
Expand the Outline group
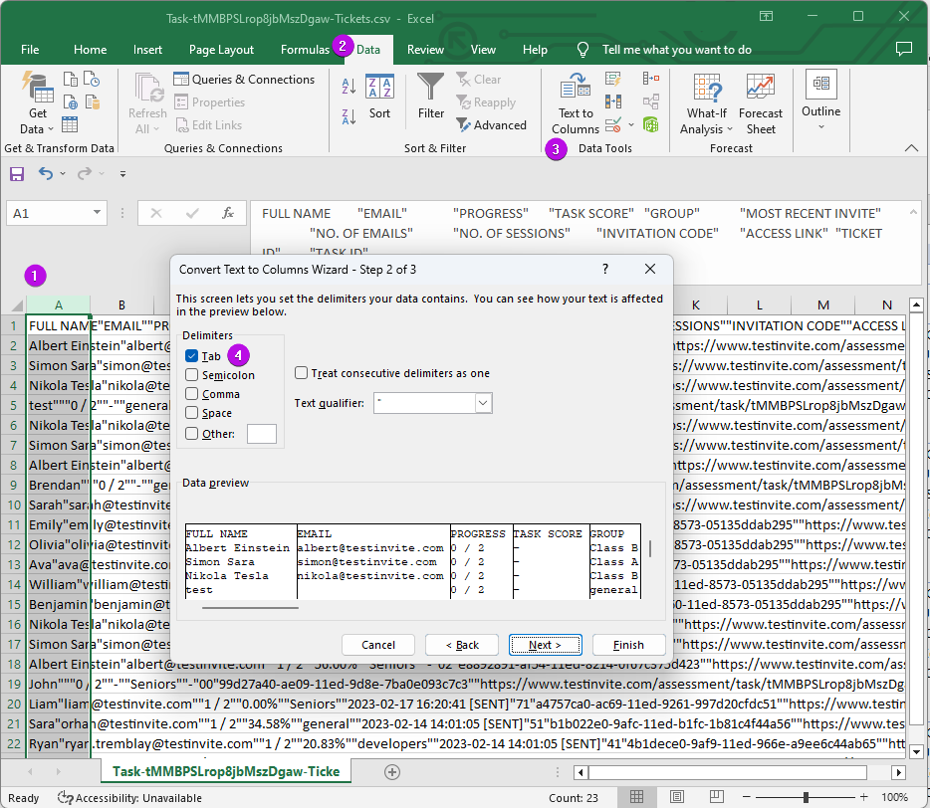click(820, 101)
